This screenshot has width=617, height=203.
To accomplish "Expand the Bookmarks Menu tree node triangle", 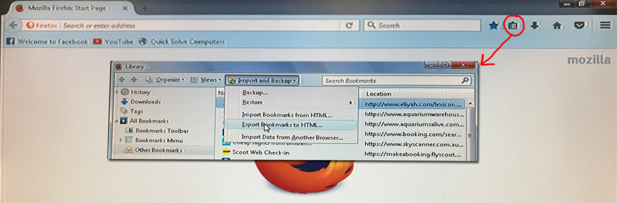I will coord(122,140).
